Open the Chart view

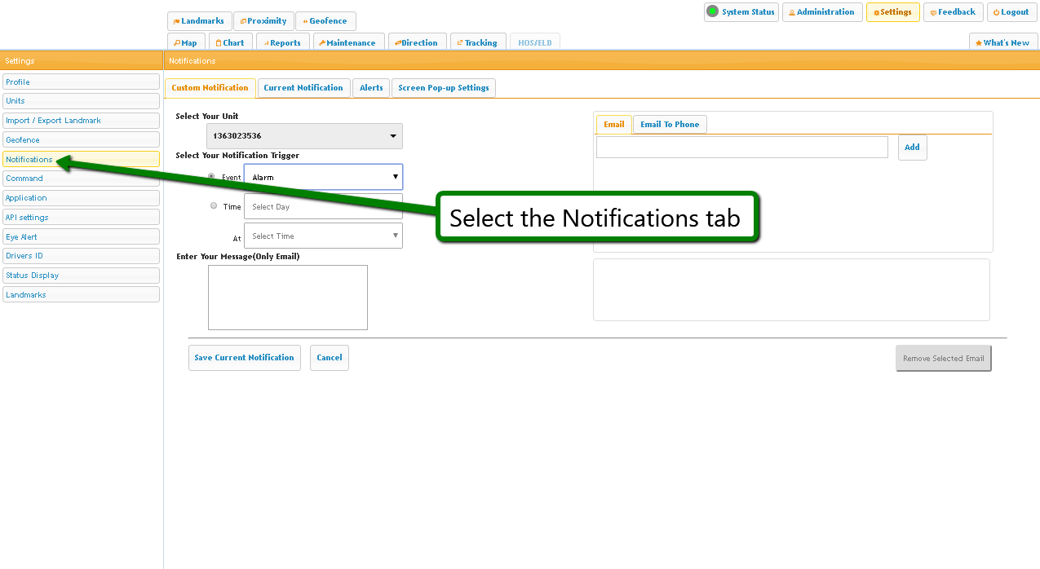[230, 43]
